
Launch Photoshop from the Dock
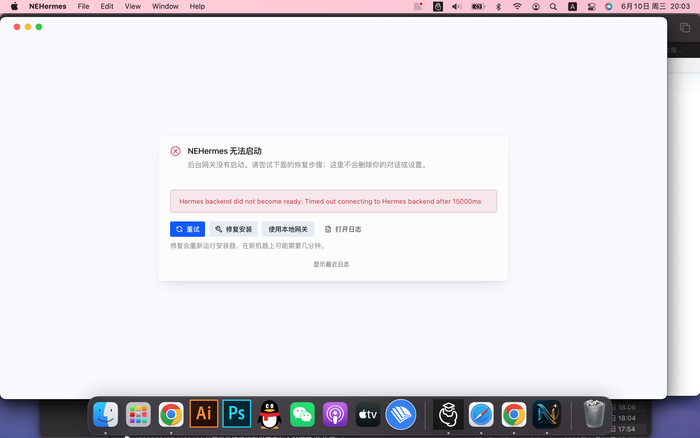237,414
